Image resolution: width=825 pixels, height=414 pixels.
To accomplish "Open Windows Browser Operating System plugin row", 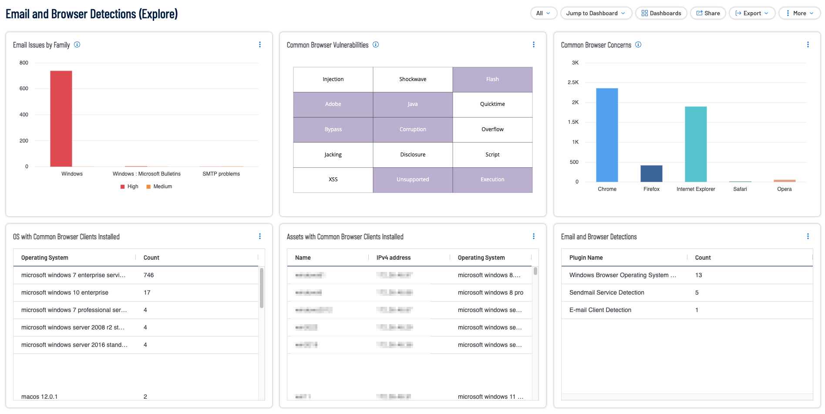I will pos(687,275).
